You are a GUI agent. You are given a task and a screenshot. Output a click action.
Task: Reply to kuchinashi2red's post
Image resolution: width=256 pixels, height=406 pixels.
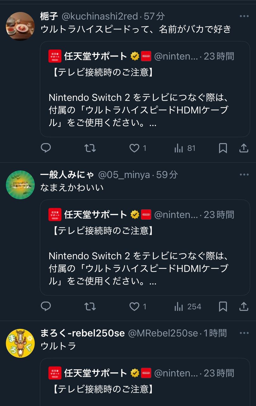[46, 148]
